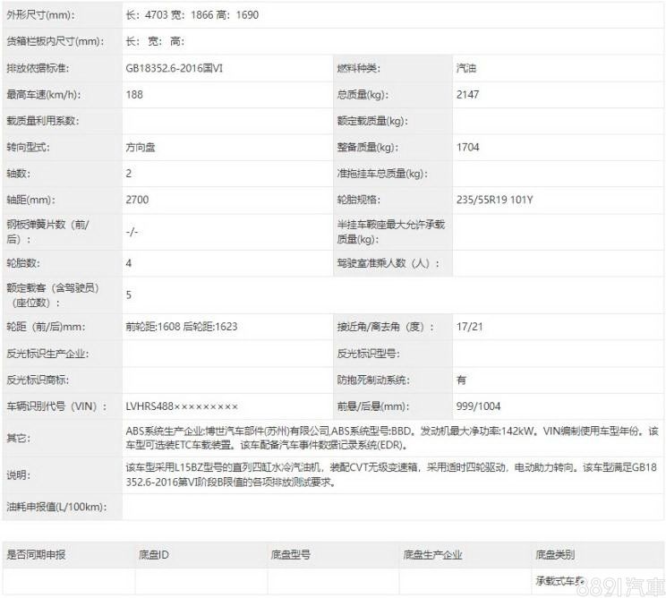
Task: Click the wheelbase value 2700
Action: tap(136, 200)
